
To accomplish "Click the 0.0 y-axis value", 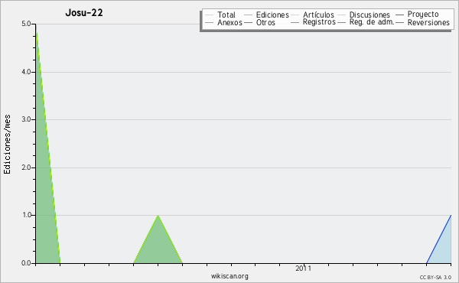I will coord(26,263).
